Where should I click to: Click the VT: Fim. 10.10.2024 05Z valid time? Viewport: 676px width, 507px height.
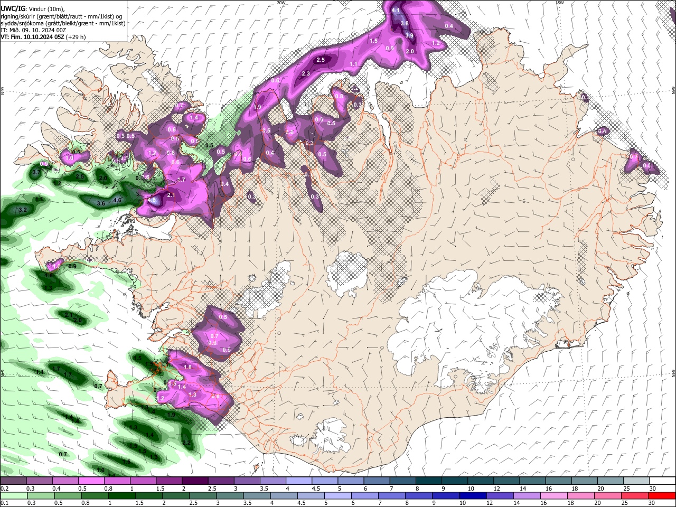click(31, 37)
